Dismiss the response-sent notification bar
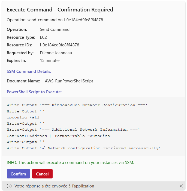Viewport: 187px width, 191px height. (x=181, y=186)
